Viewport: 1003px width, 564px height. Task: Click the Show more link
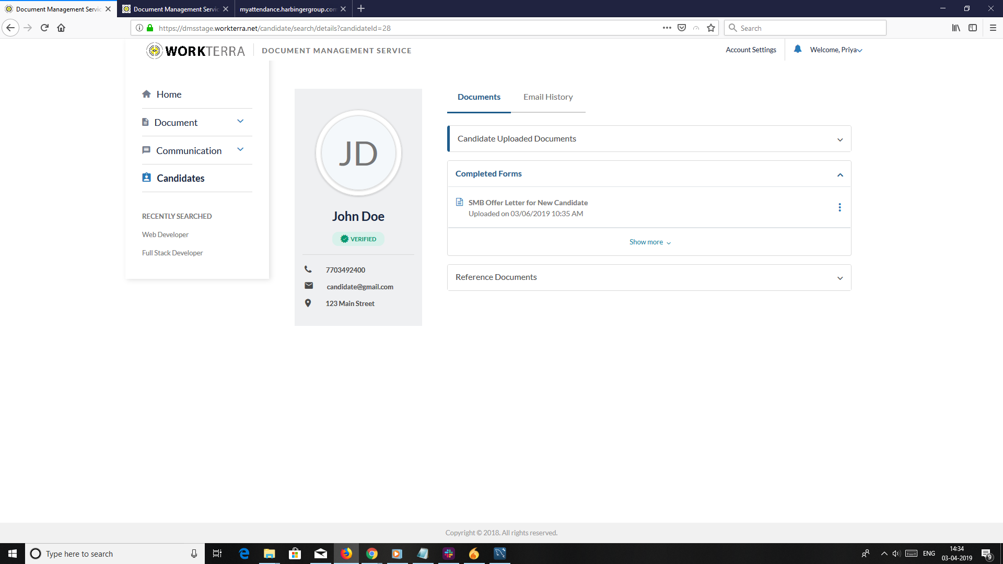649,242
